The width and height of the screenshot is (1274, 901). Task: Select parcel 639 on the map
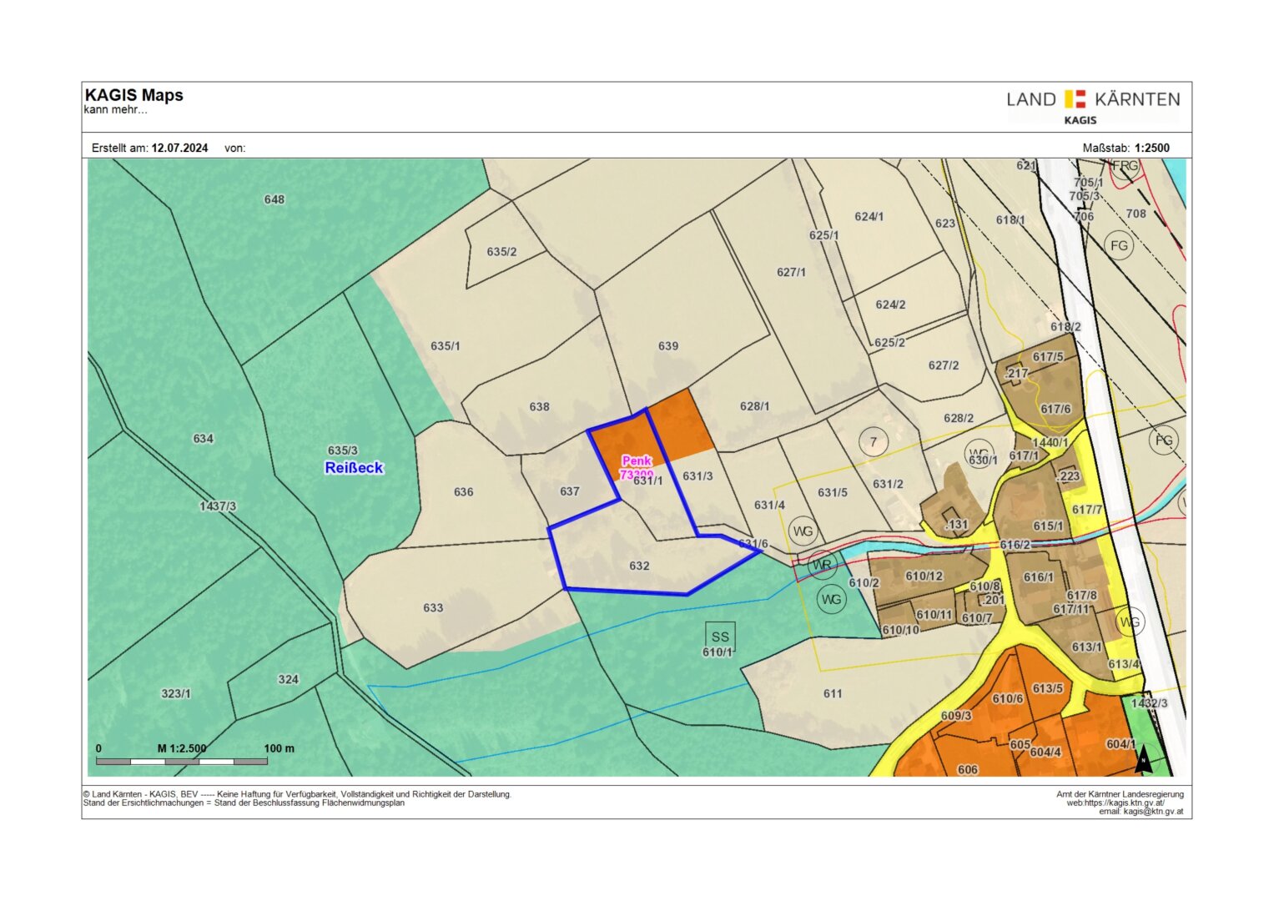coord(668,345)
